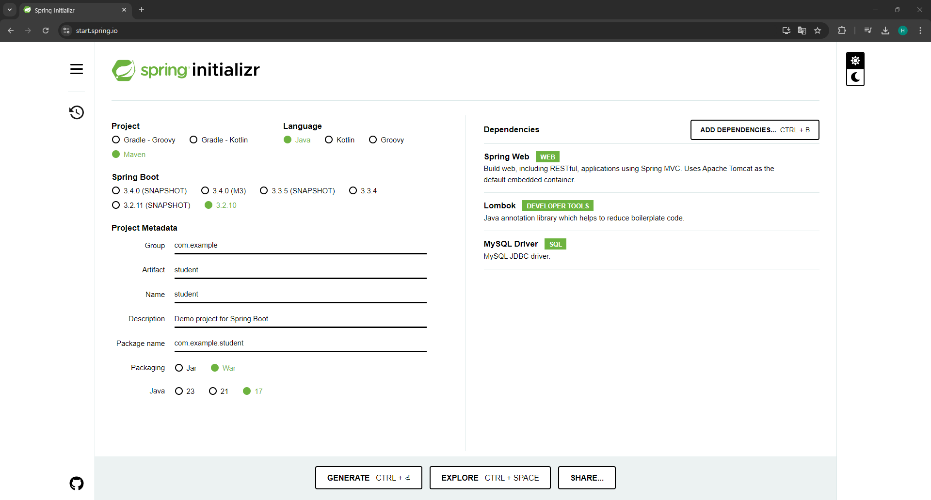
Task: Bookmark this tab with star
Action: [x=818, y=31]
